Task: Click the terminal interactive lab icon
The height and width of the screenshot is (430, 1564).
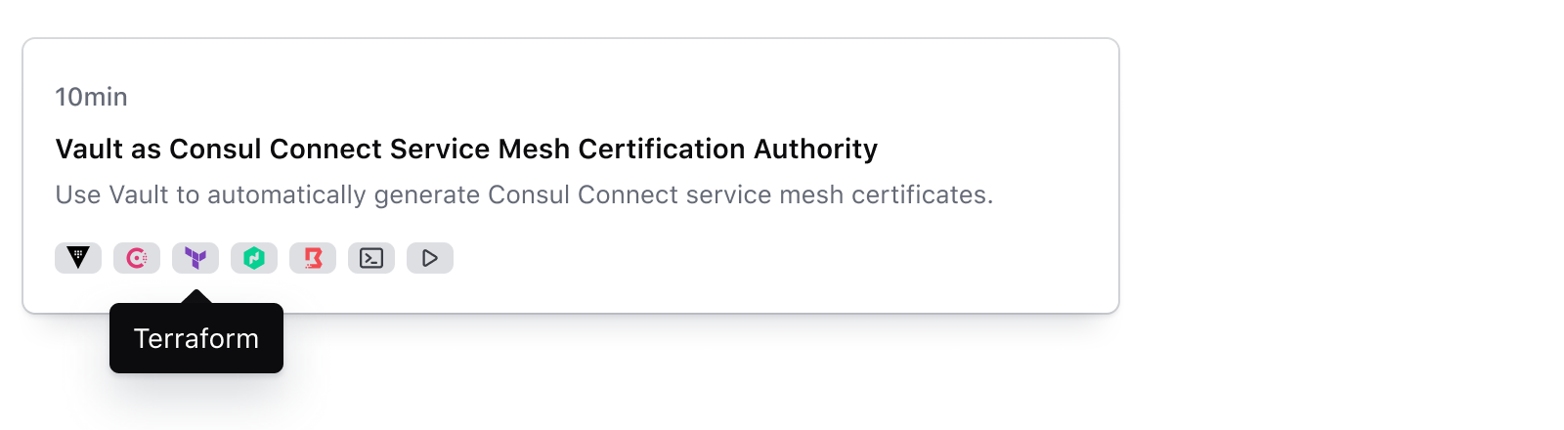Action: [x=371, y=258]
